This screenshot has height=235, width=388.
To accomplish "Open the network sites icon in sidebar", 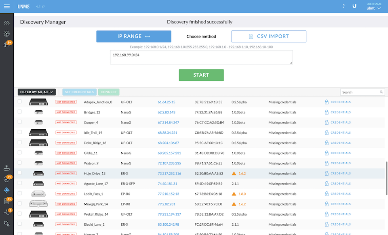I will tap(7, 23).
